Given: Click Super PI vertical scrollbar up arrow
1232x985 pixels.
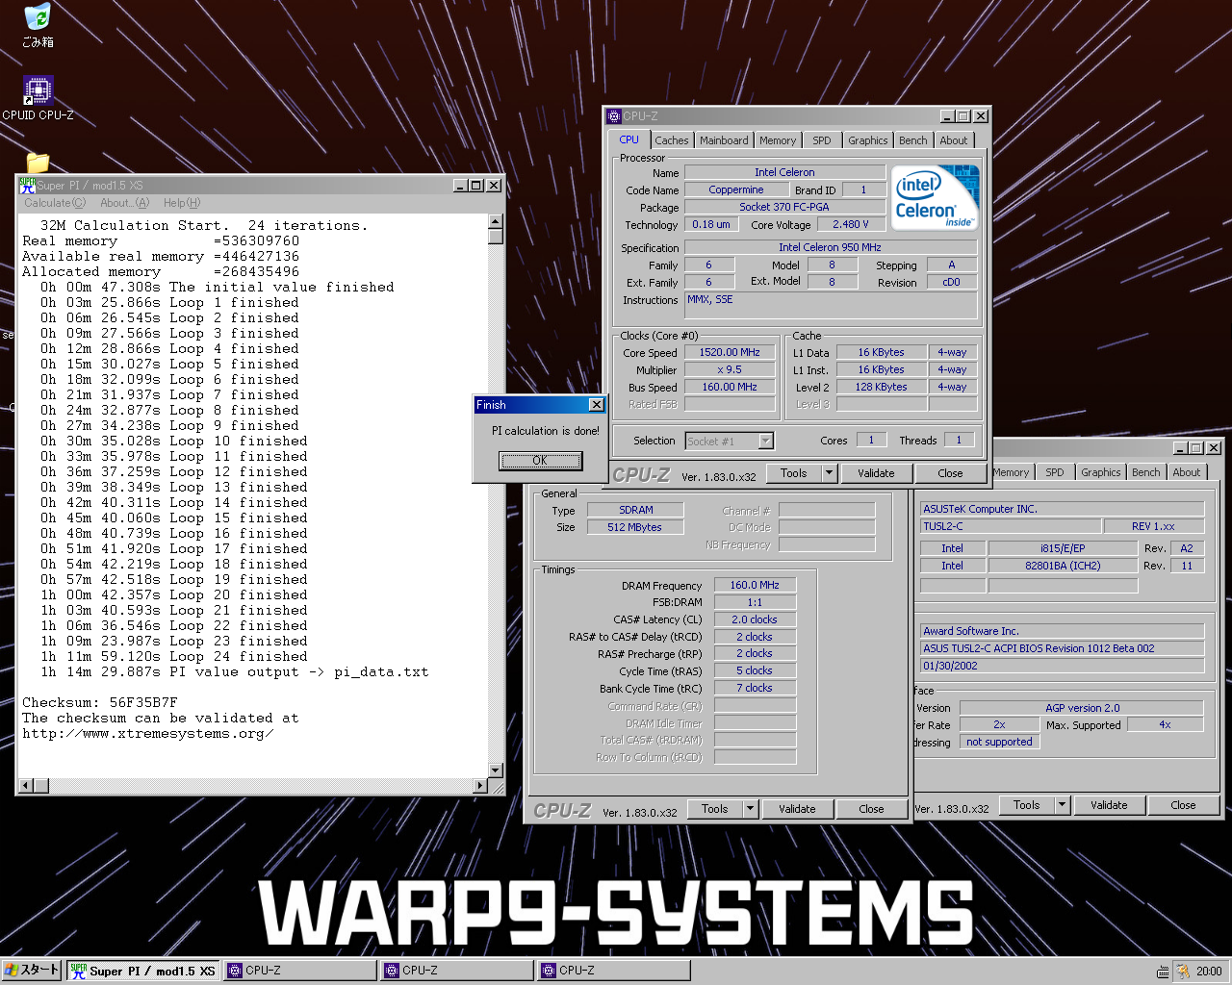Looking at the screenshot, I should point(496,222).
